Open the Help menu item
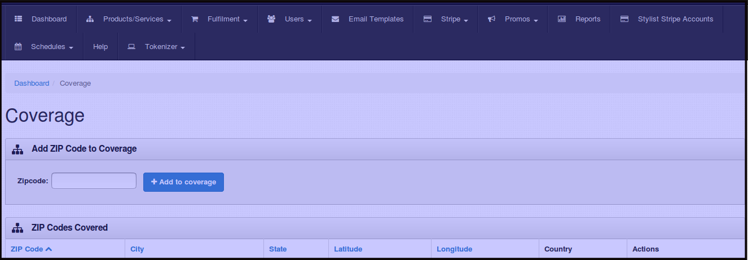 point(100,47)
